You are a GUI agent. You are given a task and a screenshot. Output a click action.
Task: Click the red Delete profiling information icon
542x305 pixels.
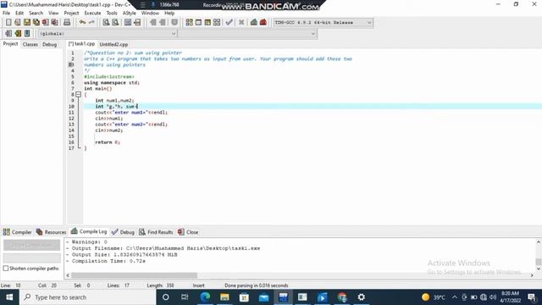[263, 23]
